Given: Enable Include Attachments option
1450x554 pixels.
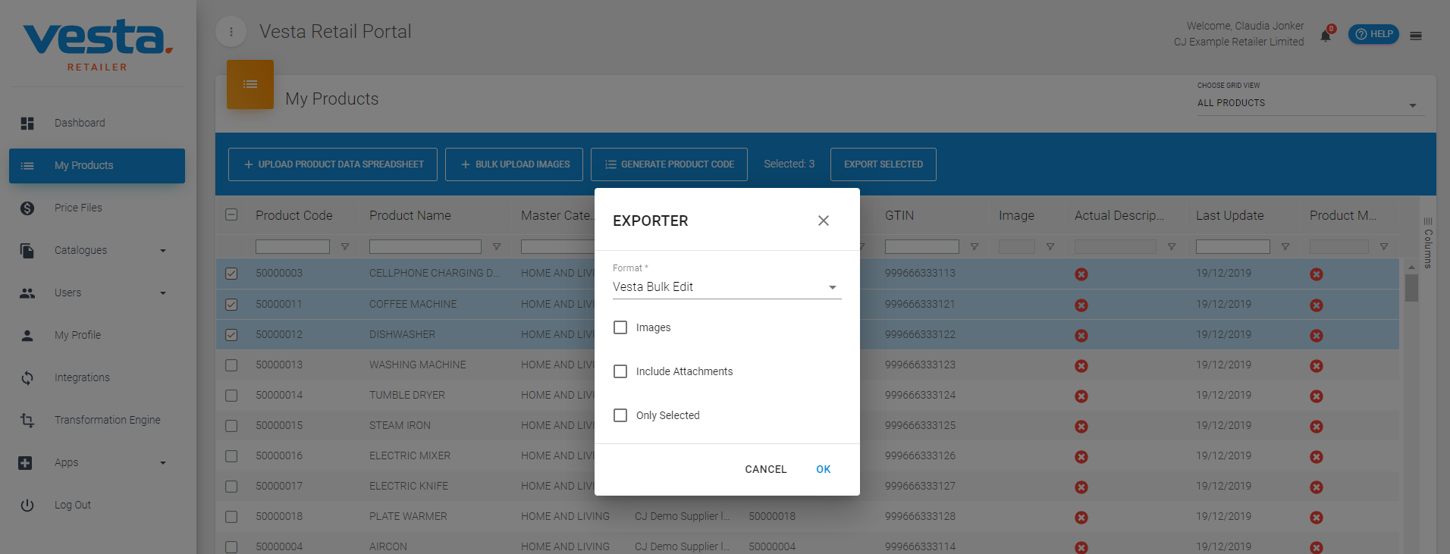Looking at the screenshot, I should tap(620, 371).
